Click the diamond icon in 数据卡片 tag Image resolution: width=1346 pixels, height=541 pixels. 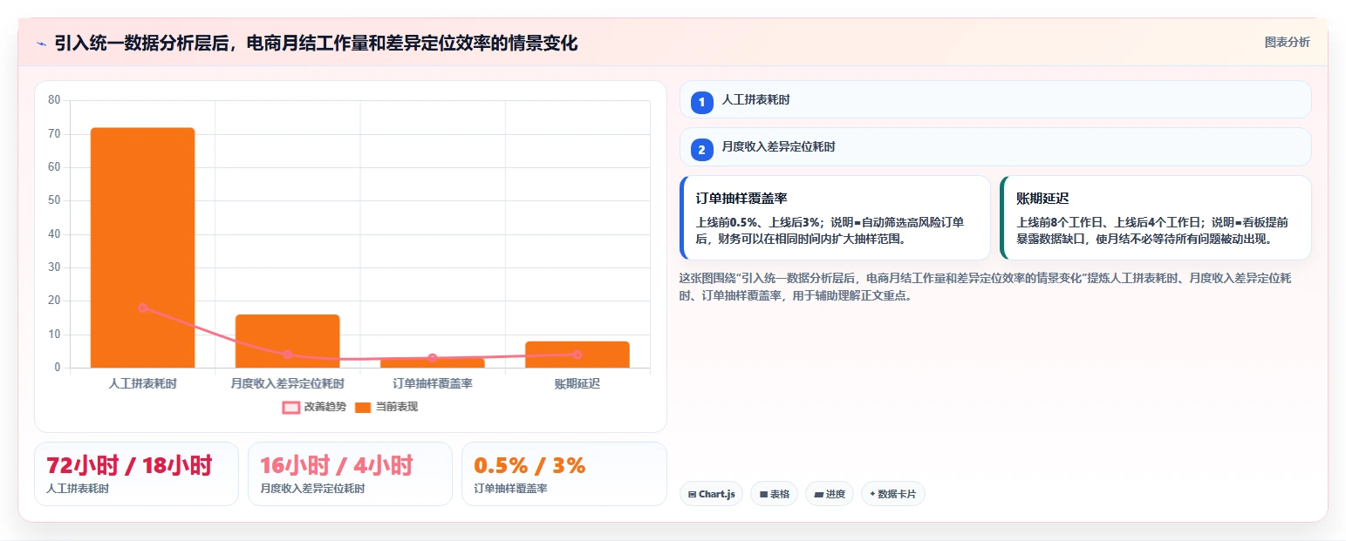(872, 493)
